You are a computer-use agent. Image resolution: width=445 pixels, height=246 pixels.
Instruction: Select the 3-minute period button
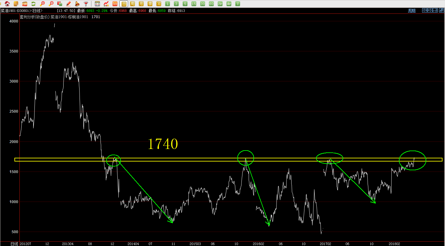tap(176, 4)
